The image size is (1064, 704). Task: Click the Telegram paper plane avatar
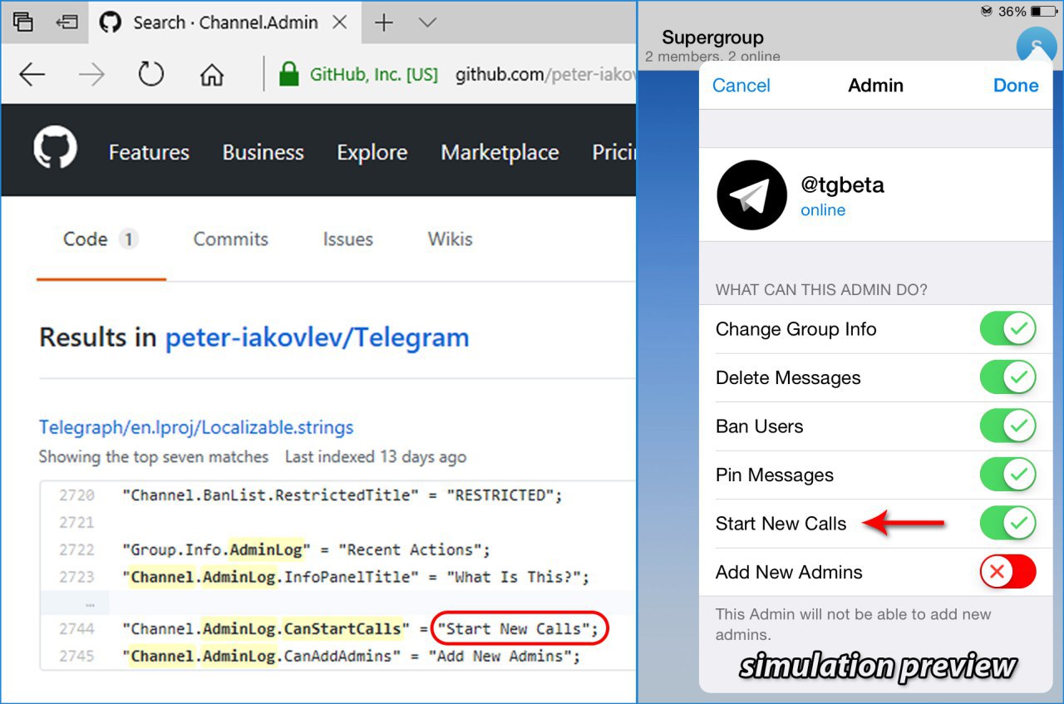[x=751, y=195]
